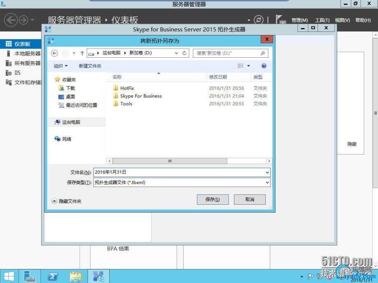The width and height of the screenshot is (378, 283).
Task: Sort by the Type (类型) column header
Action: point(261,77)
